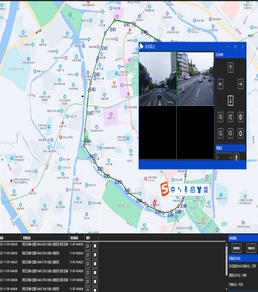Click the alarm information column header

pos(27,238)
